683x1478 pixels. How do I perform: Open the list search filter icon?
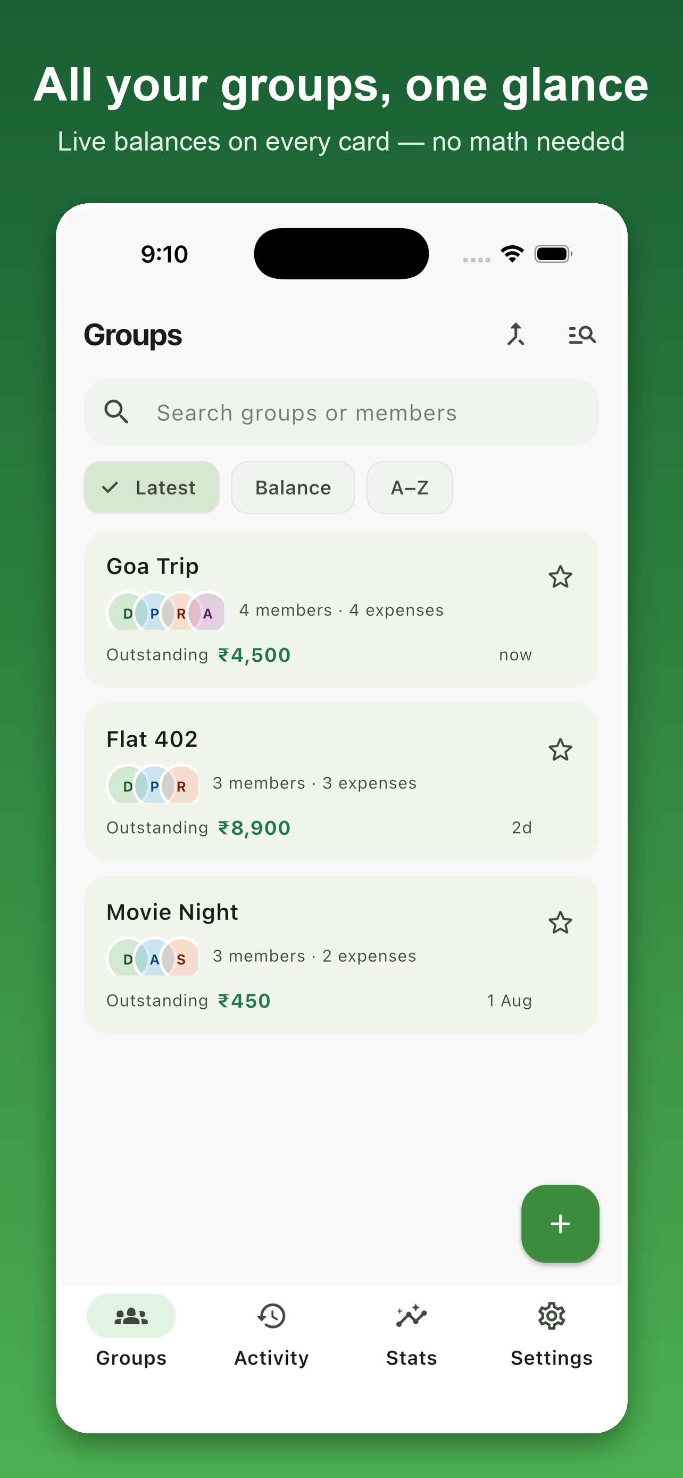coord(581,335)
